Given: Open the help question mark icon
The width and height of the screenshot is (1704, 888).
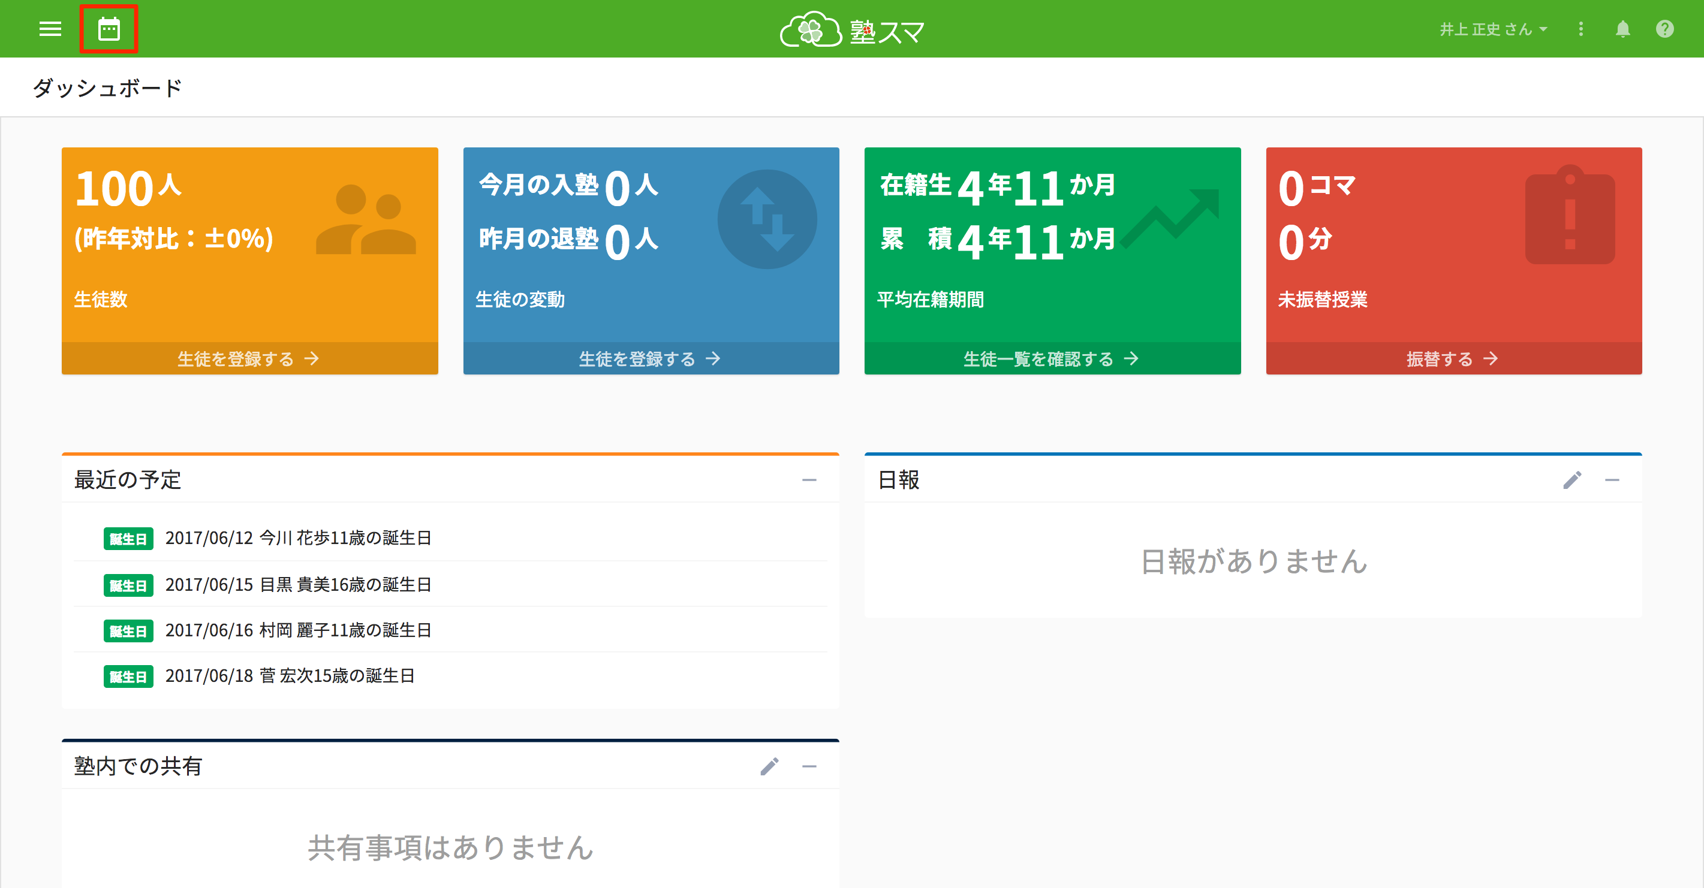Looking at the screenshot, I should pyautogui.click(x=1664, y=29).
